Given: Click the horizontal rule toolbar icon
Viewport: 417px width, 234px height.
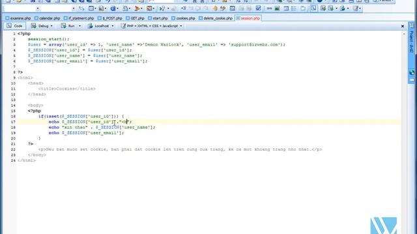Looking at the screenshot, I should 269,8.
